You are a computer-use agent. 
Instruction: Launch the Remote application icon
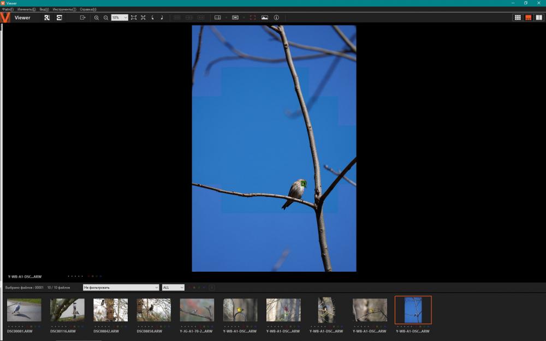click(47, 17)
